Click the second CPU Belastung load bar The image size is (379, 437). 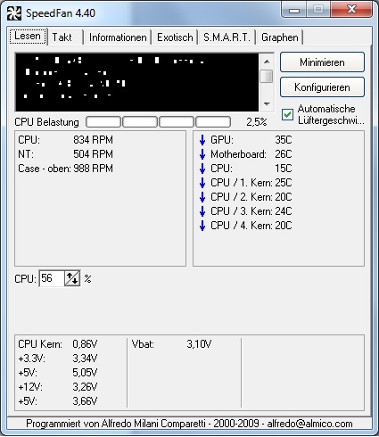[x=140, y=122]
